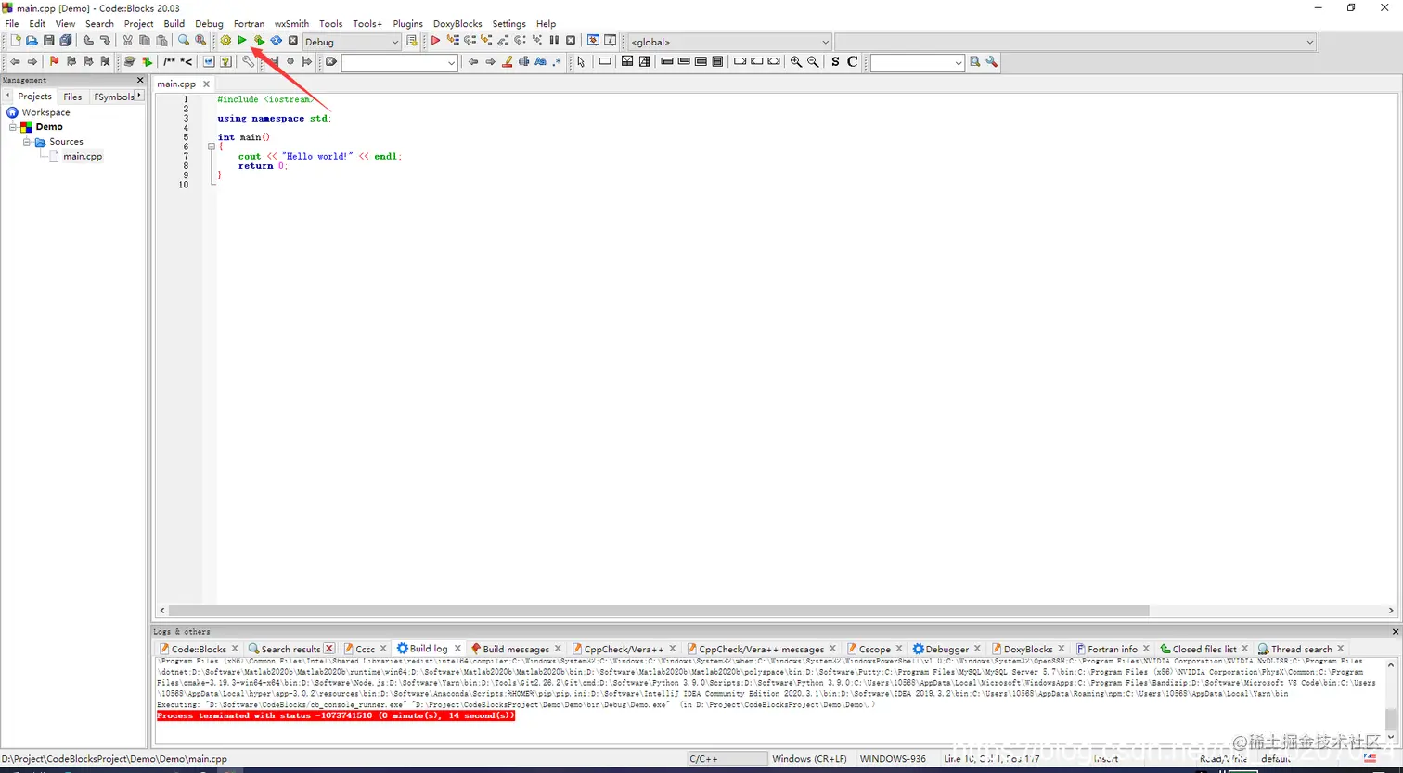Click the Zoom out magnifier icon
This screenshot has height=773, width=1403.
[x=813, y=62]
